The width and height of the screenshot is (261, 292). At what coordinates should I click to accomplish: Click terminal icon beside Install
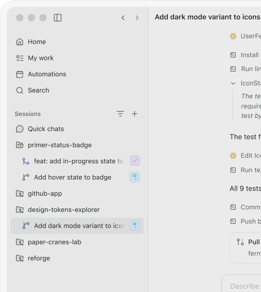pyautogui.click(x=233, y=55)
